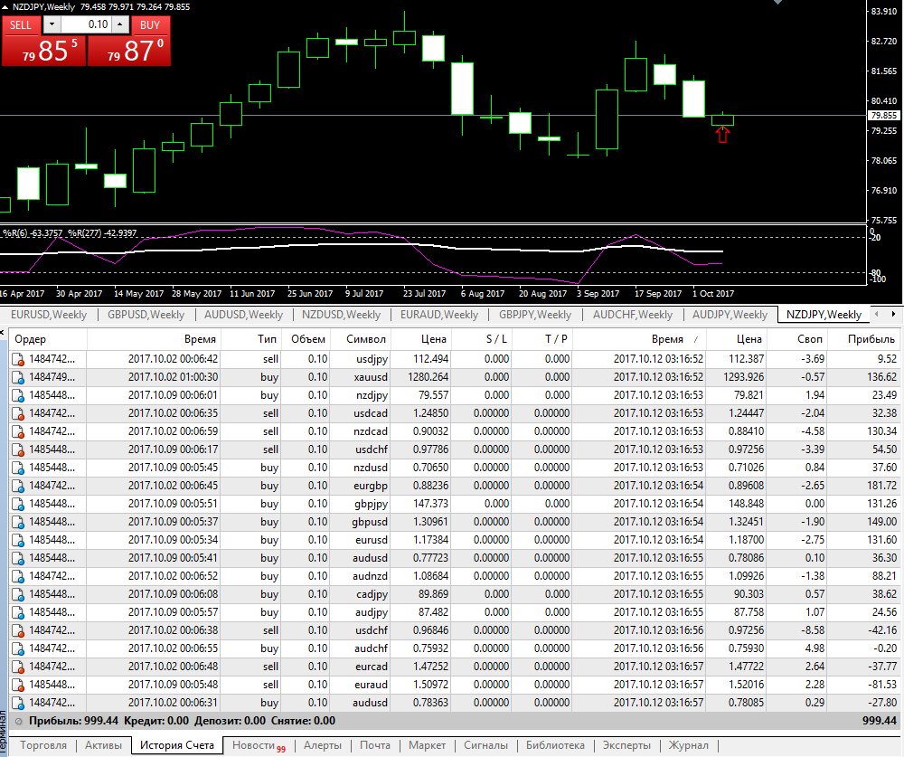Open the trade volume dropdown arrow

[52, 24]
